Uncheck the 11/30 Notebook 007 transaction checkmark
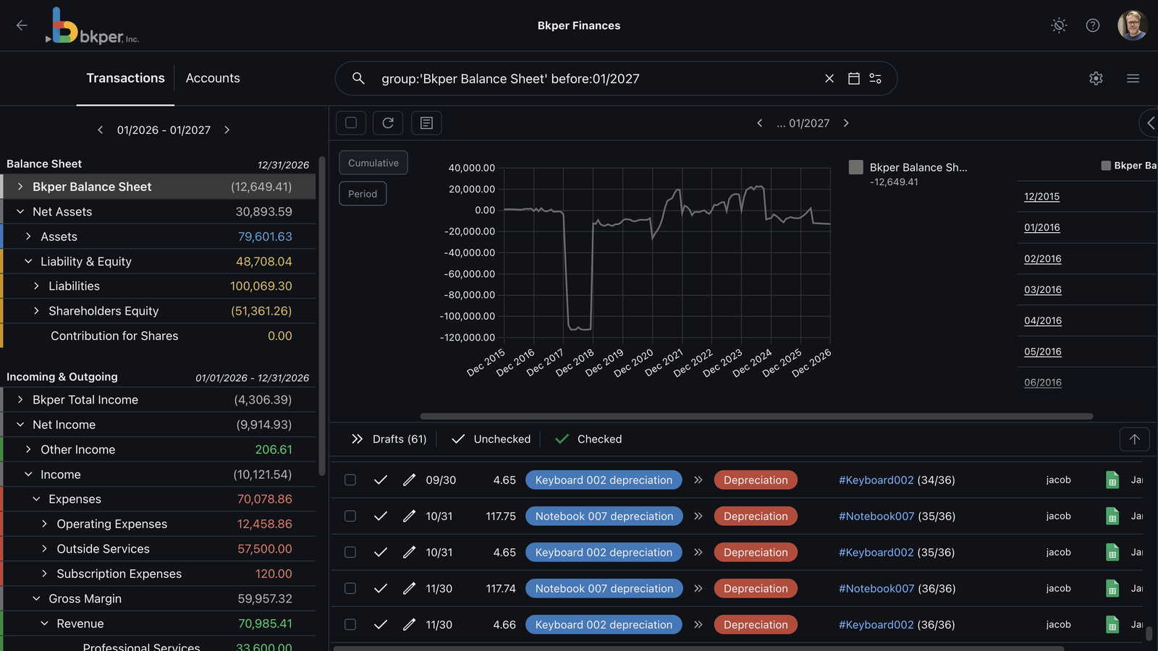This screenshot has height=651, width=1158. click(381, 588)
